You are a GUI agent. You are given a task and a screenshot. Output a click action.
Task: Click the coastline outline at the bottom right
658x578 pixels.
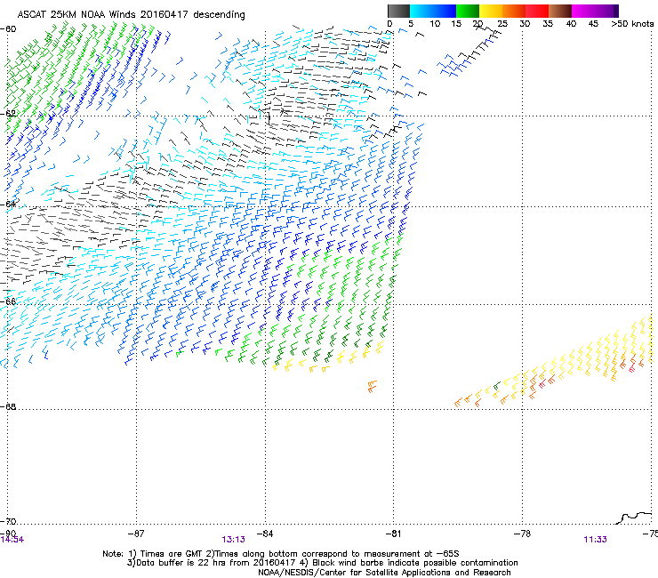coord(634,518)
